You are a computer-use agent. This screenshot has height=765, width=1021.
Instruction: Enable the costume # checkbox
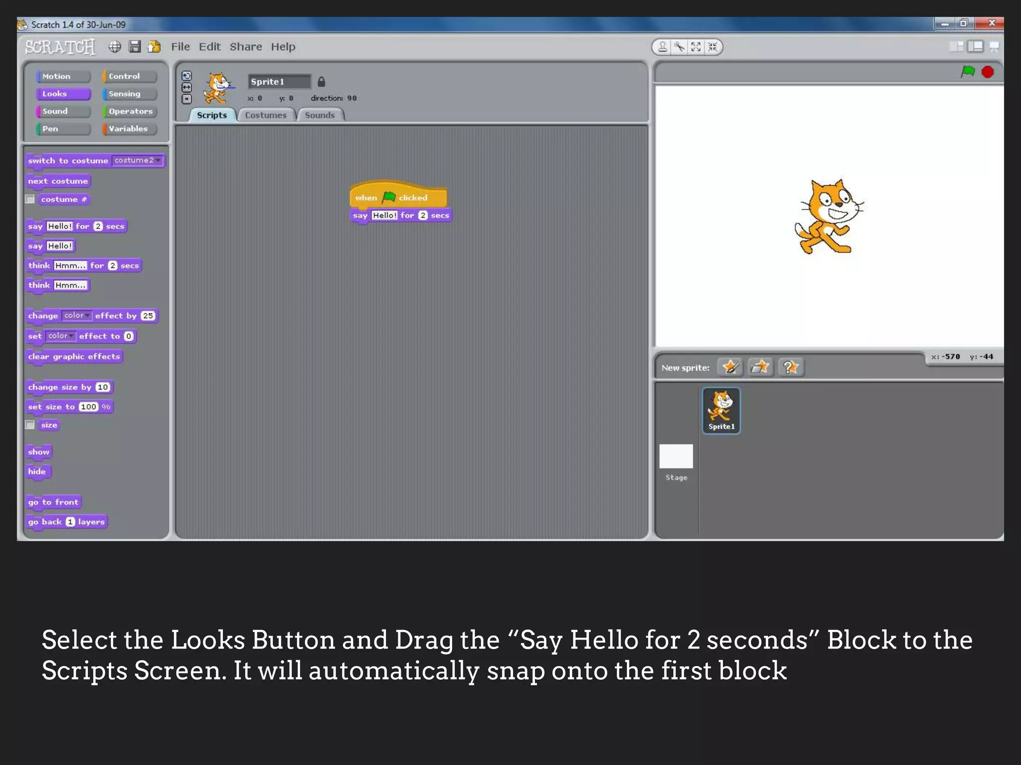30,199
